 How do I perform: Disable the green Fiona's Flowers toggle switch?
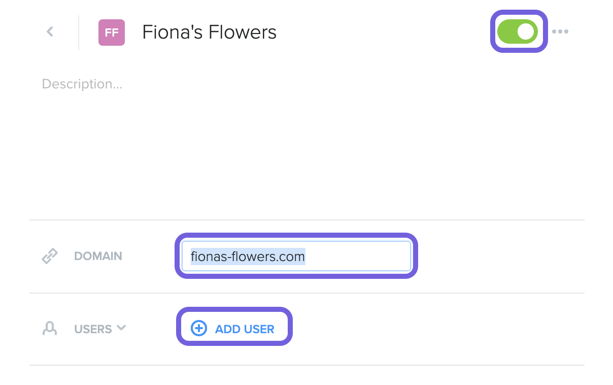(518, 31)
